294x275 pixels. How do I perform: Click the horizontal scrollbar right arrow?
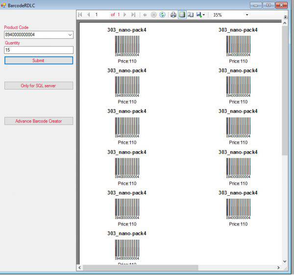click(278, 268)
